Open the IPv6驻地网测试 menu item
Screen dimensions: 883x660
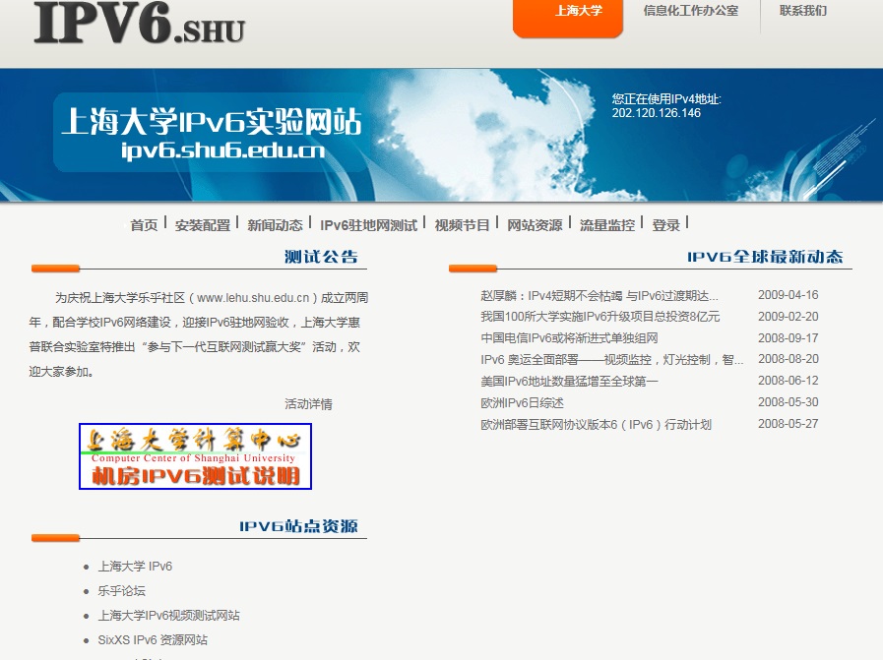tap(369, 225)
